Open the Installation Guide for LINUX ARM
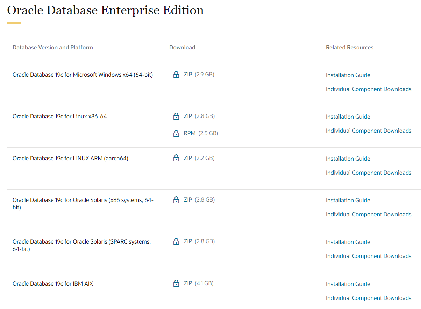421x309 pixels. tap(348, 159)
